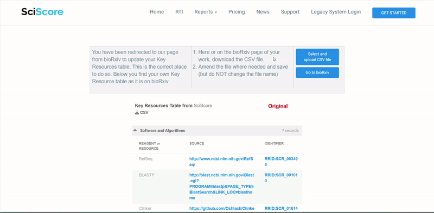Click the SciScore link in table heading

(x=203, y=105)
